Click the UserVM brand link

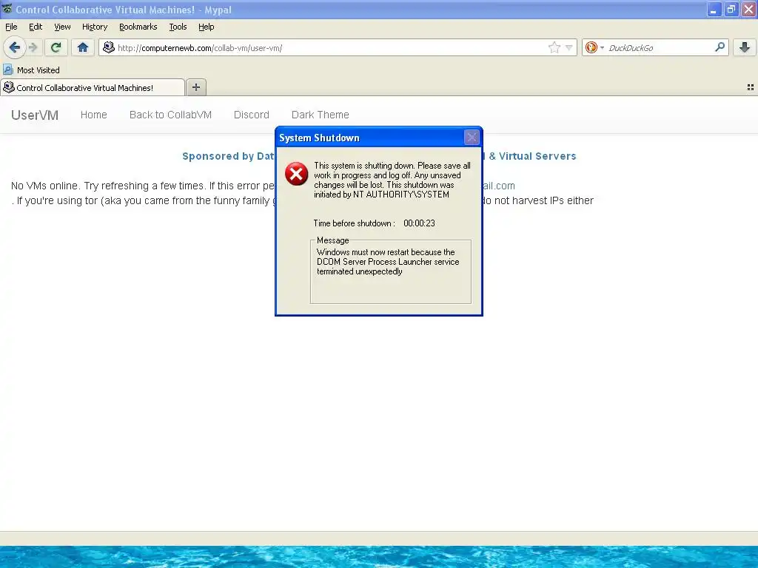35,115
